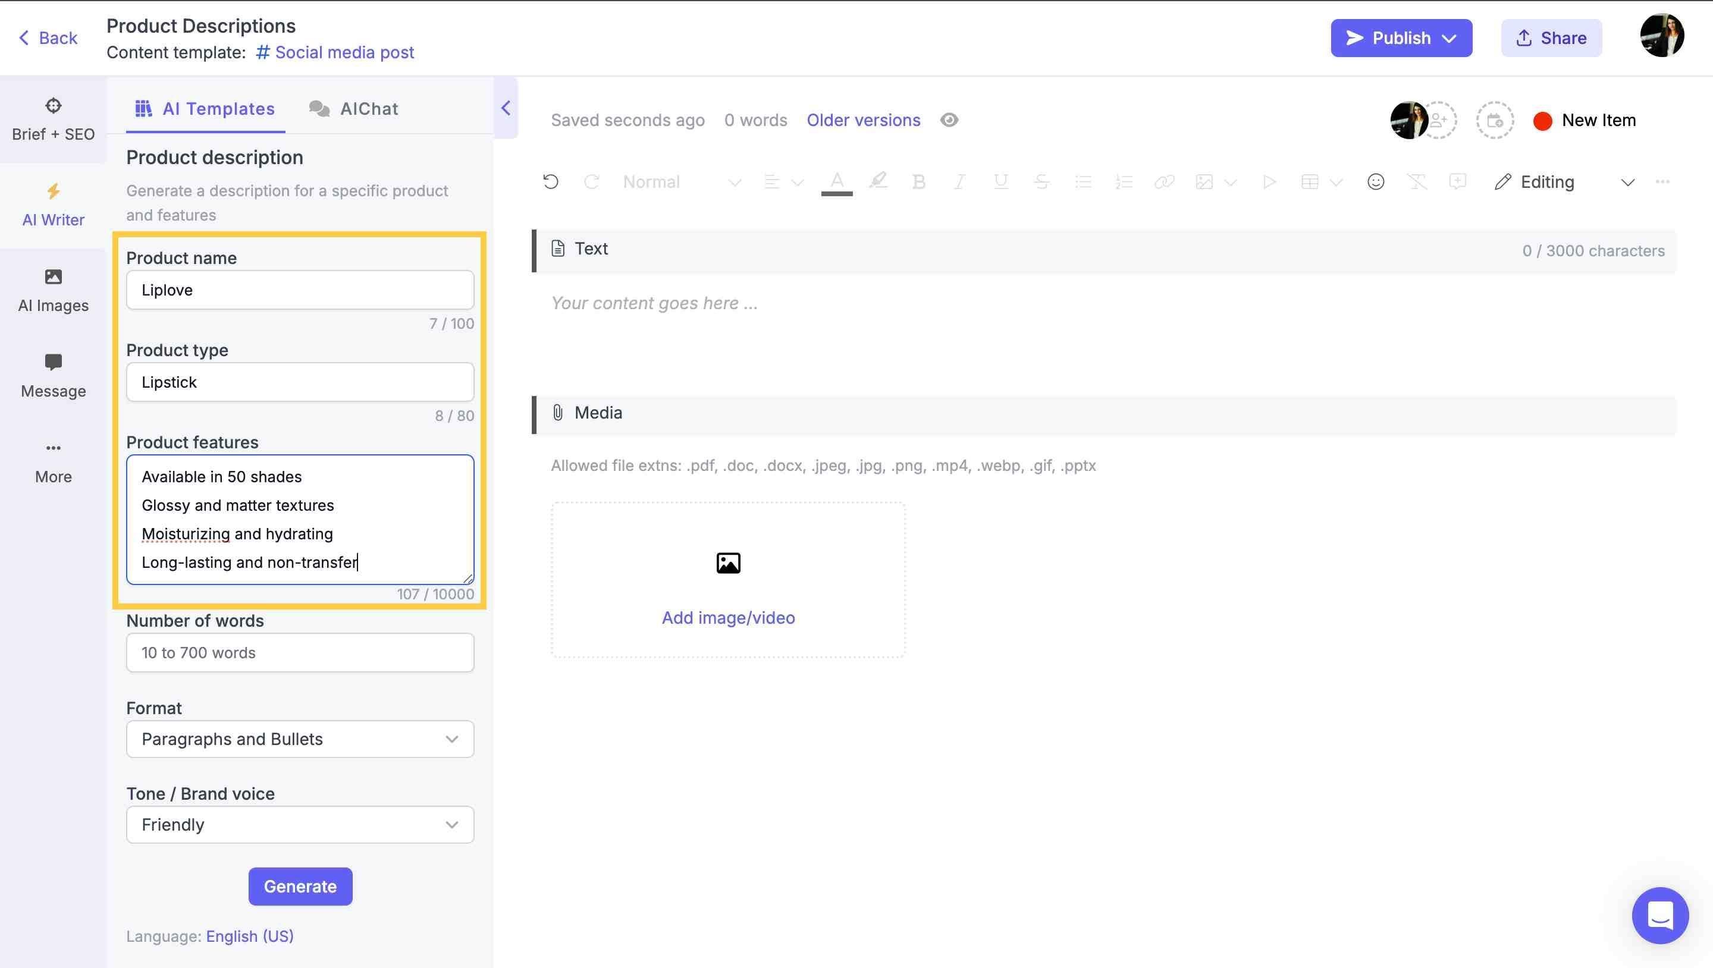Toggle the New Item red indicator
This screenshot has height=968, width=1713.
click(1541, 120)
